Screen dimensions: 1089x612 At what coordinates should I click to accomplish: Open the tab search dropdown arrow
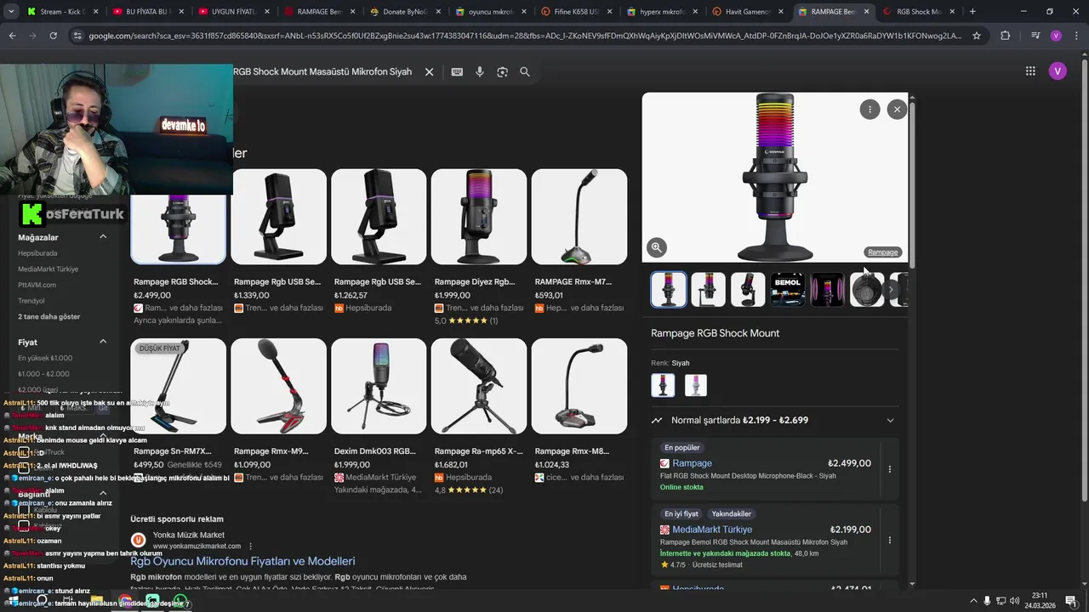pyautogui.click(x=11, y=12)
